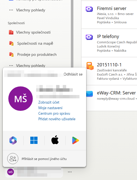Open the Google Play store icon
The width and height of the screenshot is (137, 180).
click(x=76, y=140)
